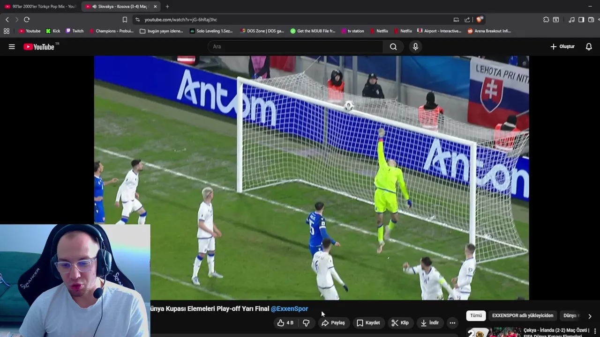This screenshot has height=337, width=600.
Task: Open the Solo Leveling 1.Sez... bookmark
Action: 211,31
